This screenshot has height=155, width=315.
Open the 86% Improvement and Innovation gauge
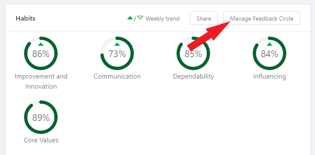[x=41, y=53]
